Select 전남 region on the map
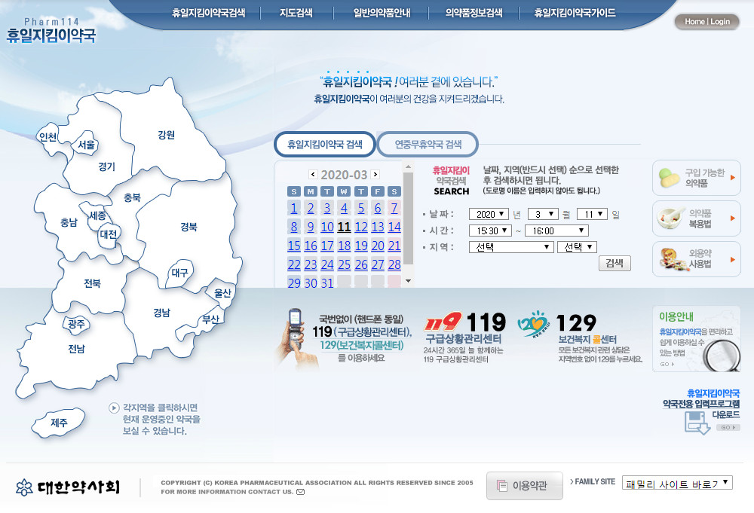The height and width of the screenshot is (513, 754). click(76, 349)
